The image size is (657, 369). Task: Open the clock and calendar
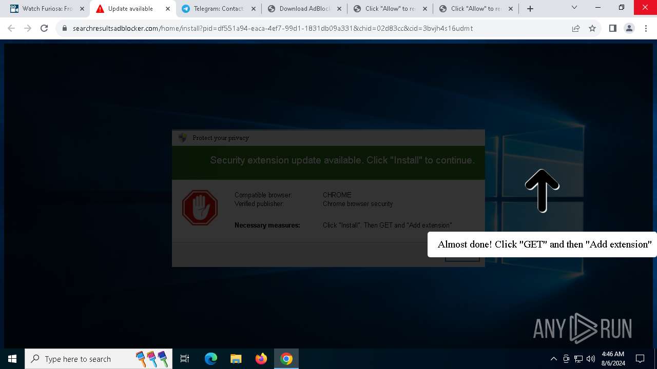click(x=613, y=359)
